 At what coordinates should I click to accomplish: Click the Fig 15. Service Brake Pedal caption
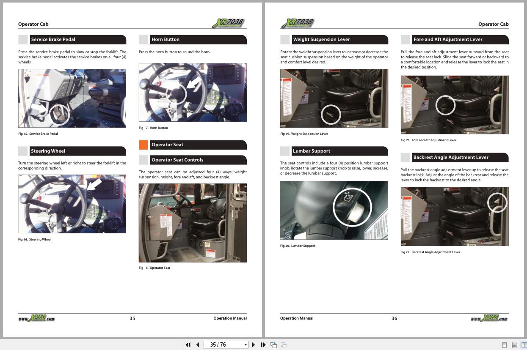pyautogui.click(x=38, y=134)
